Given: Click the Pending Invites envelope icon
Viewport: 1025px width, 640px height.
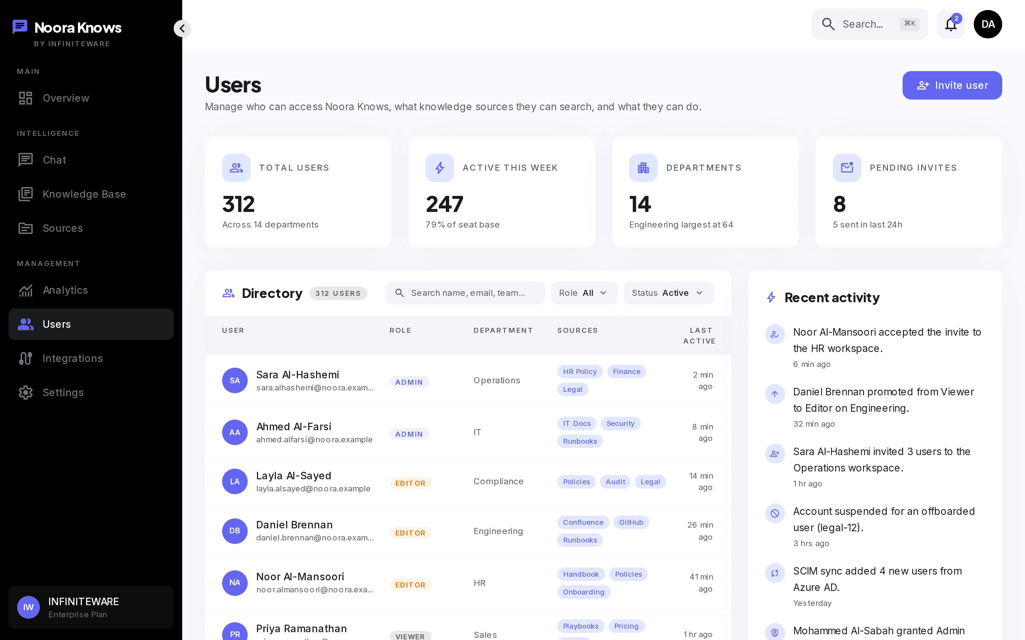Looking at the screenshot, I should coord(847,167).
